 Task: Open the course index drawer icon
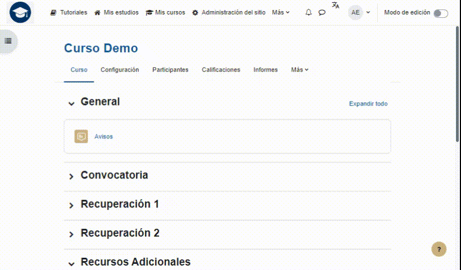[x=8, y=41]
